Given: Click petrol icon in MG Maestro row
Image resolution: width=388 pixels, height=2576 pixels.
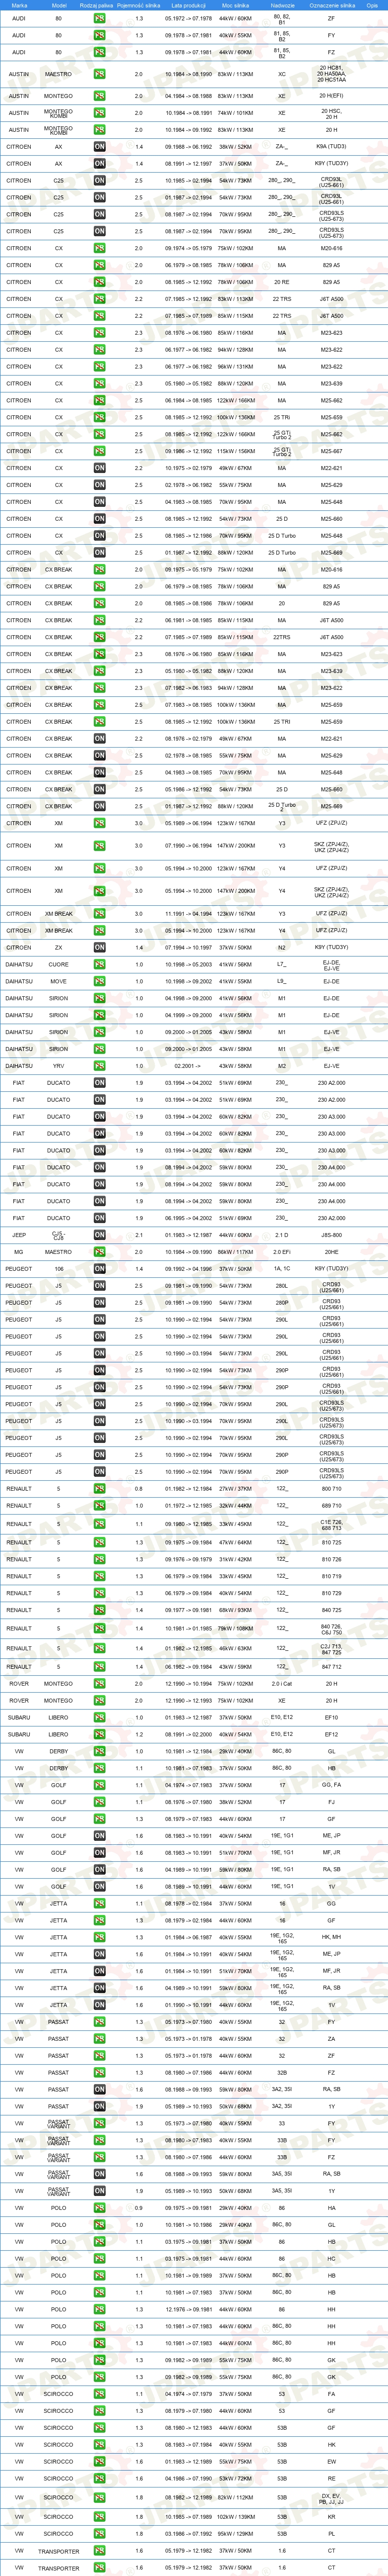Looking at the screenshot, I should [x=100, y=1252].
